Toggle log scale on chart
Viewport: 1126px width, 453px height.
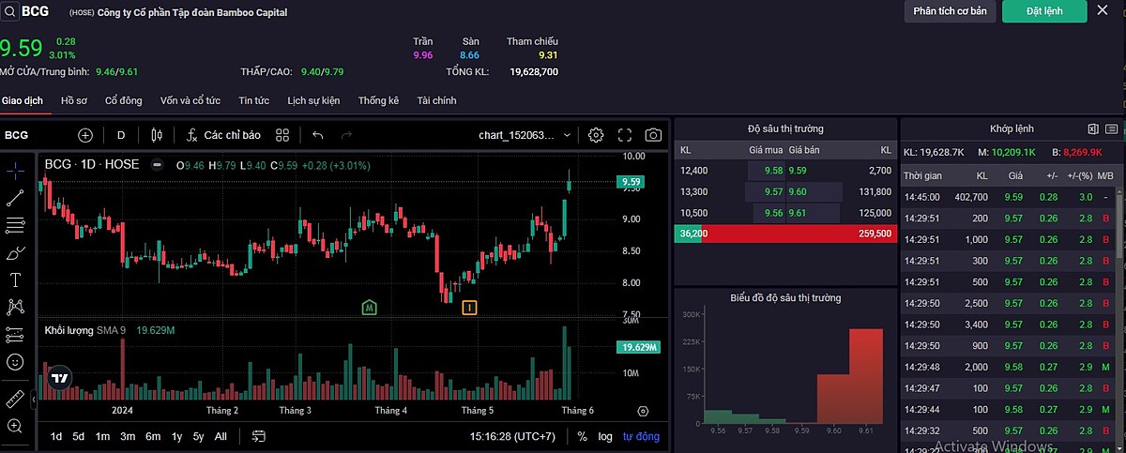point(605,436)
